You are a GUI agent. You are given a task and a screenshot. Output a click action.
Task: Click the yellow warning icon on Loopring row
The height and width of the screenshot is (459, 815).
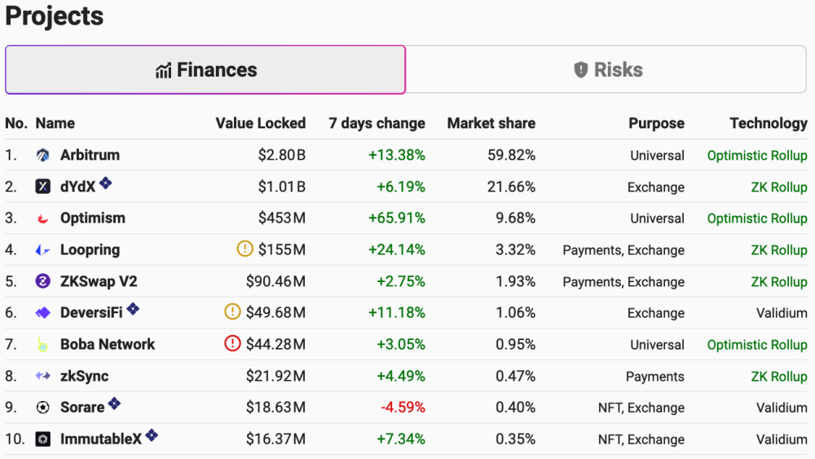(244, 249)
